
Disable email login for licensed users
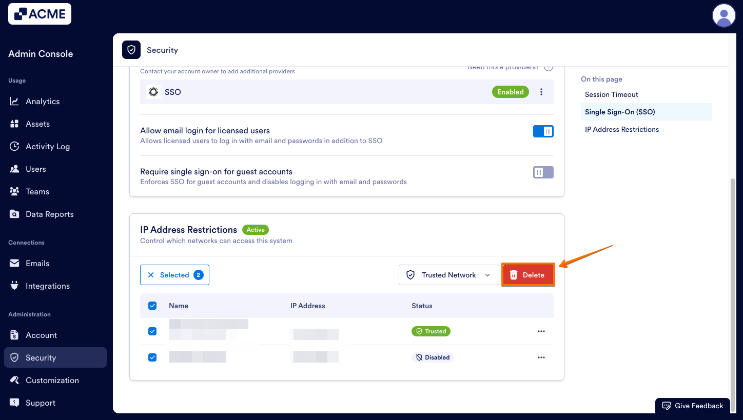(x=543, y=131)
